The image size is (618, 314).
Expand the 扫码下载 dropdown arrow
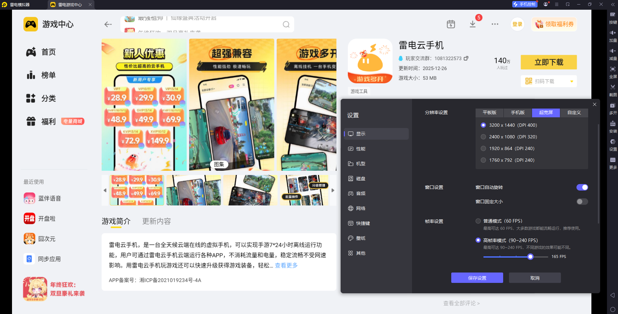pos(572,81)
